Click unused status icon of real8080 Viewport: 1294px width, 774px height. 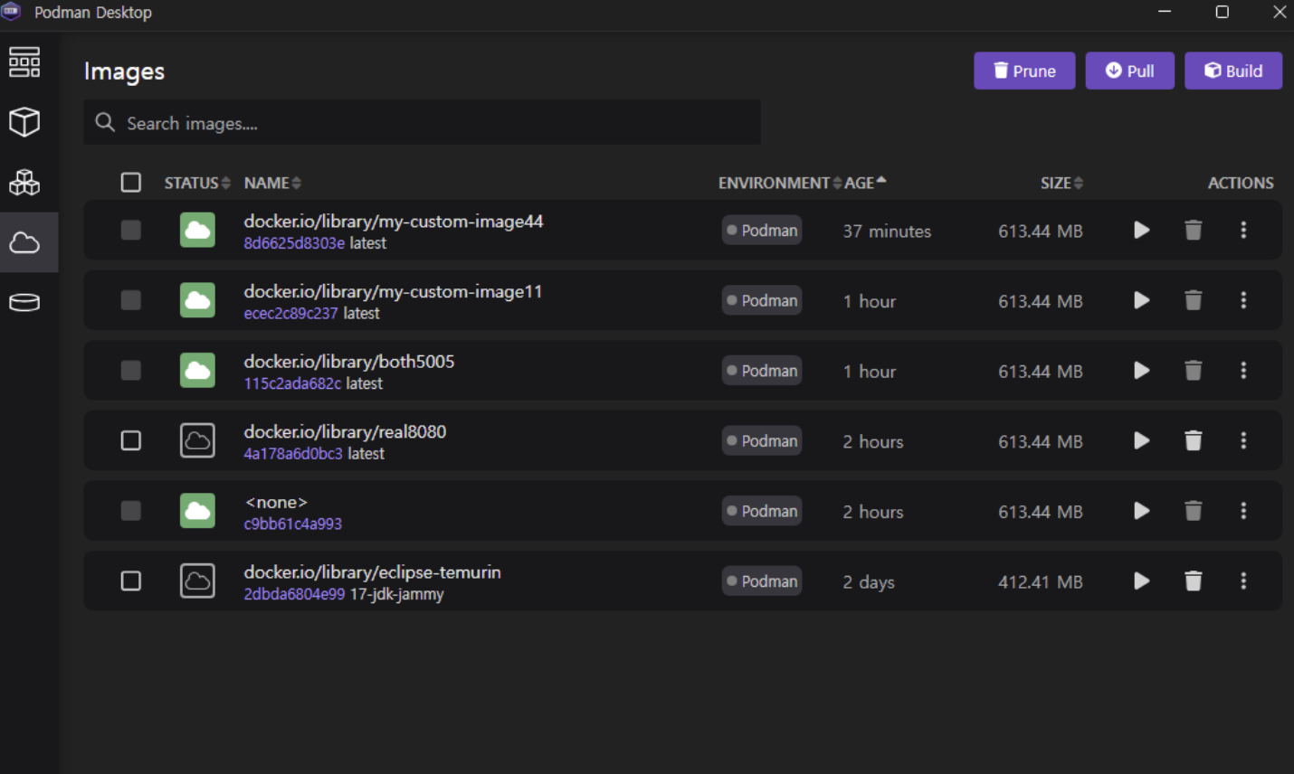pyautogui.click(x=197, y=440)
